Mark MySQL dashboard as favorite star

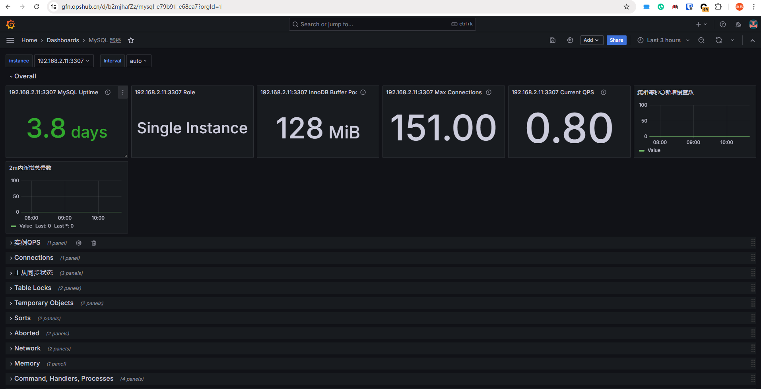(131, 40)
